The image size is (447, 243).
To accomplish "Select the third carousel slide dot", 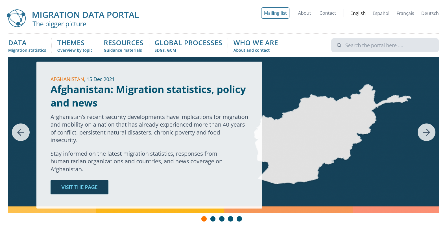I will (222, 219).
